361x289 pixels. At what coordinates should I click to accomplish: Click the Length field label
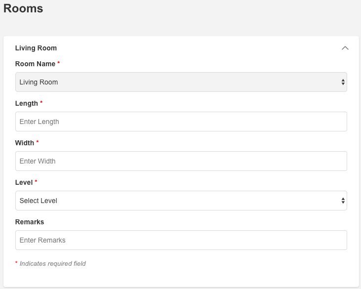coord(27,103)
